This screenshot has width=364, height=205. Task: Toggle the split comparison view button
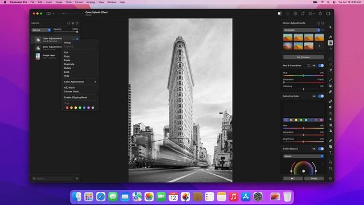point(293,178)
